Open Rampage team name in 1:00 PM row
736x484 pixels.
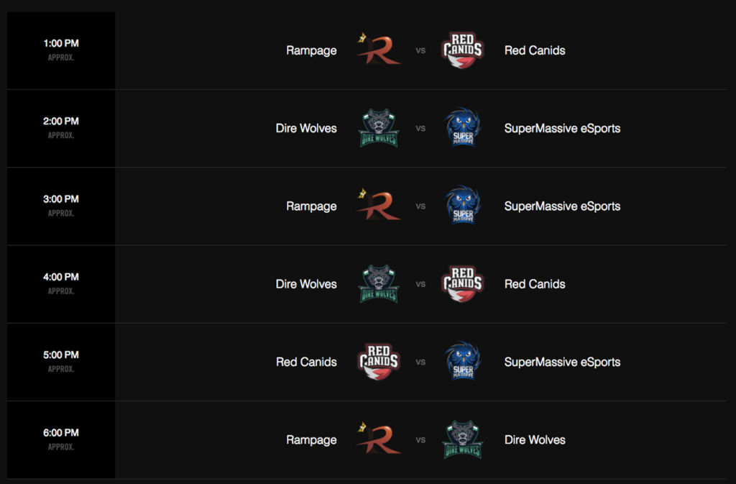311,50
